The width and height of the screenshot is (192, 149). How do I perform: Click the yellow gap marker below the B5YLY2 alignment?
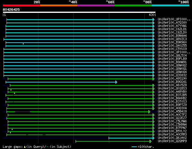[x=10, y=133]
